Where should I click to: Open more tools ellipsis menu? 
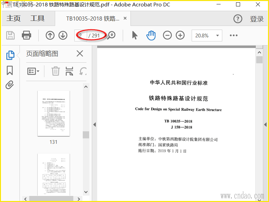234,35
